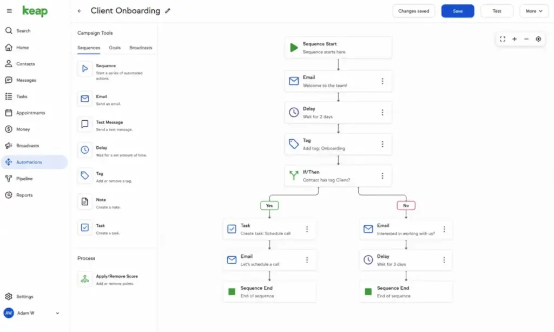Select the Text Message tool icon
Screen dimensions: 554x332
pos(85,124)
